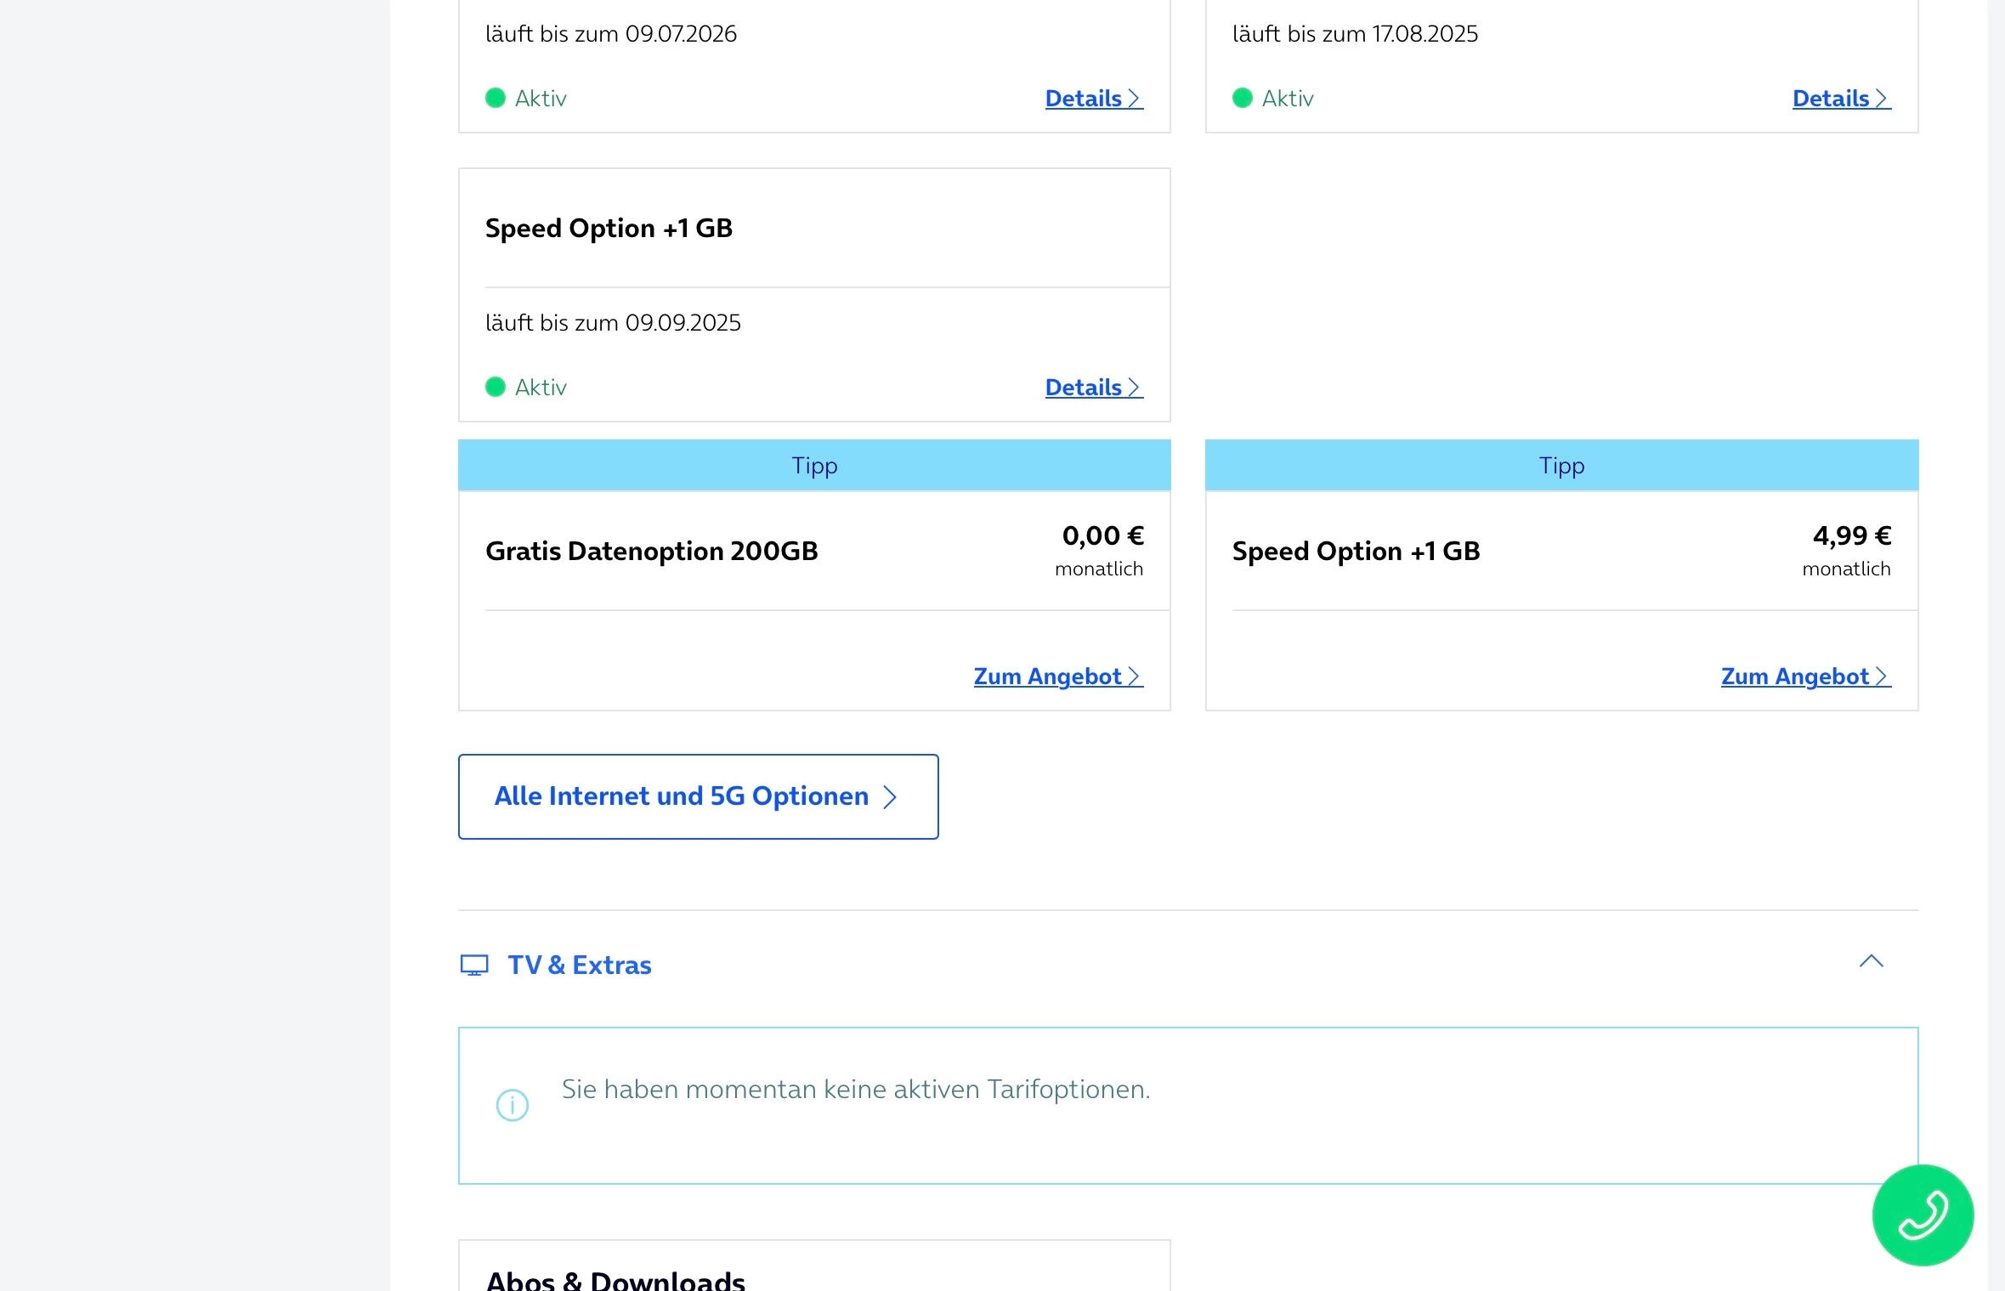This screenshot has width=2005, height=1291.
Task: Click Aktiv status dot for option ending 09.07.2026
Action: 496,99
